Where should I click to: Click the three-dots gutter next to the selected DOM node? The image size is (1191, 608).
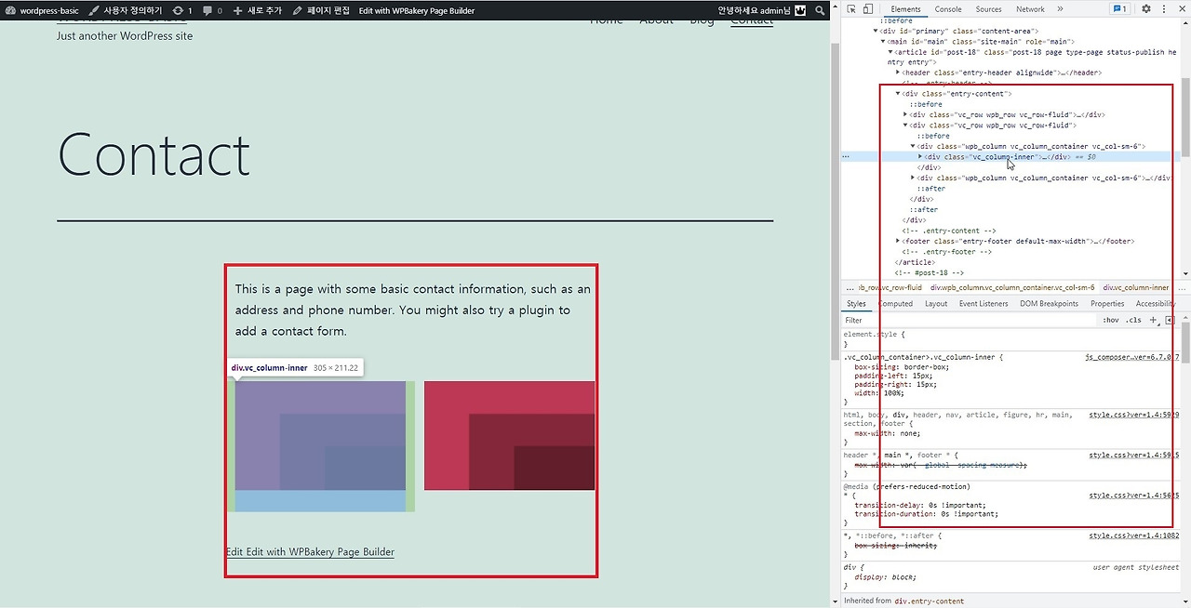click(x=846, y=157)
